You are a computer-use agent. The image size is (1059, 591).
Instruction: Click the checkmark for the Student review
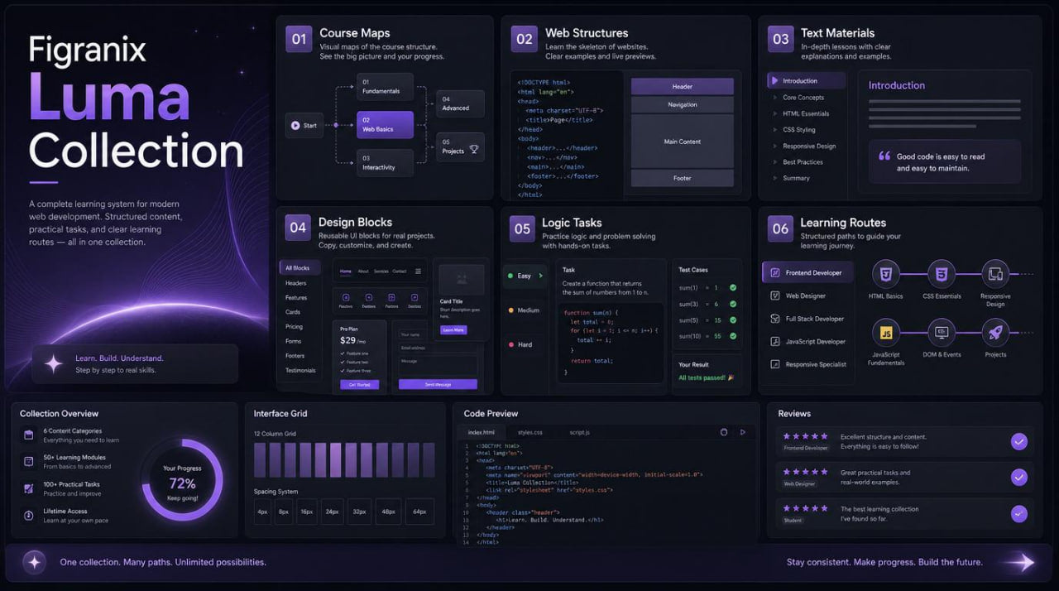point(1019,513)
